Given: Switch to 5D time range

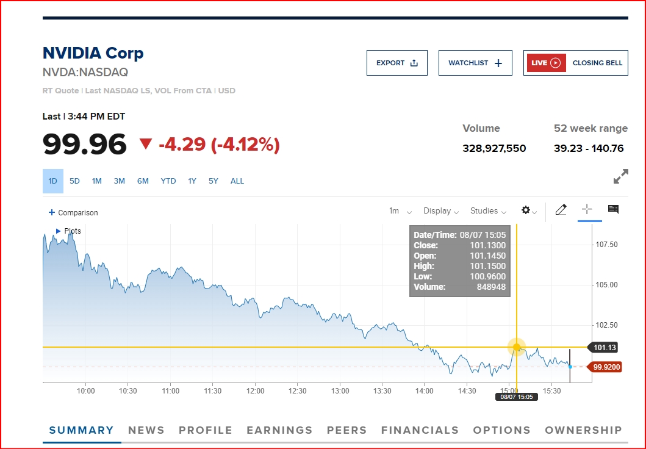Looking at the screenshot, I should pos(74,181).
